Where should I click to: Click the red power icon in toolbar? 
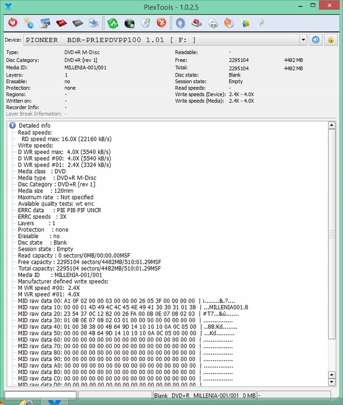click(x=13, y=23)
